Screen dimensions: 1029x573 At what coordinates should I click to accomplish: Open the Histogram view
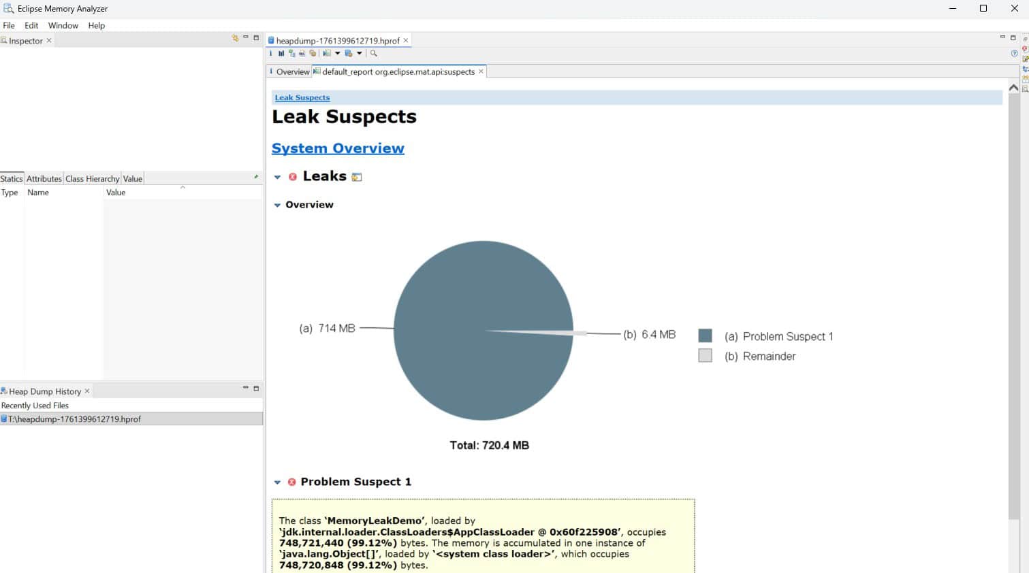281,53
